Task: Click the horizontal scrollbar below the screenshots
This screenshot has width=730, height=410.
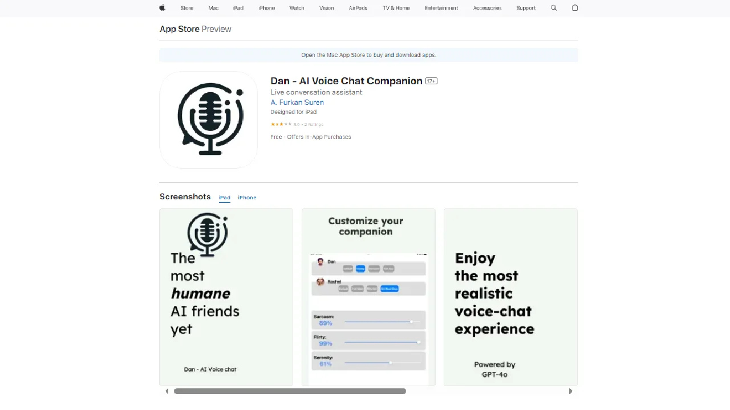Action: point(290,391)
